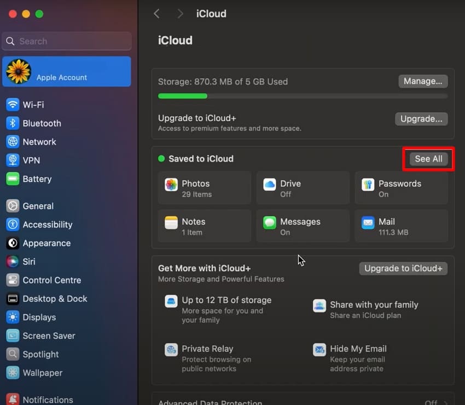Viewport: 465px width, 405px height.
Task: Select the Notes app icon
Action: click(171, 223)
